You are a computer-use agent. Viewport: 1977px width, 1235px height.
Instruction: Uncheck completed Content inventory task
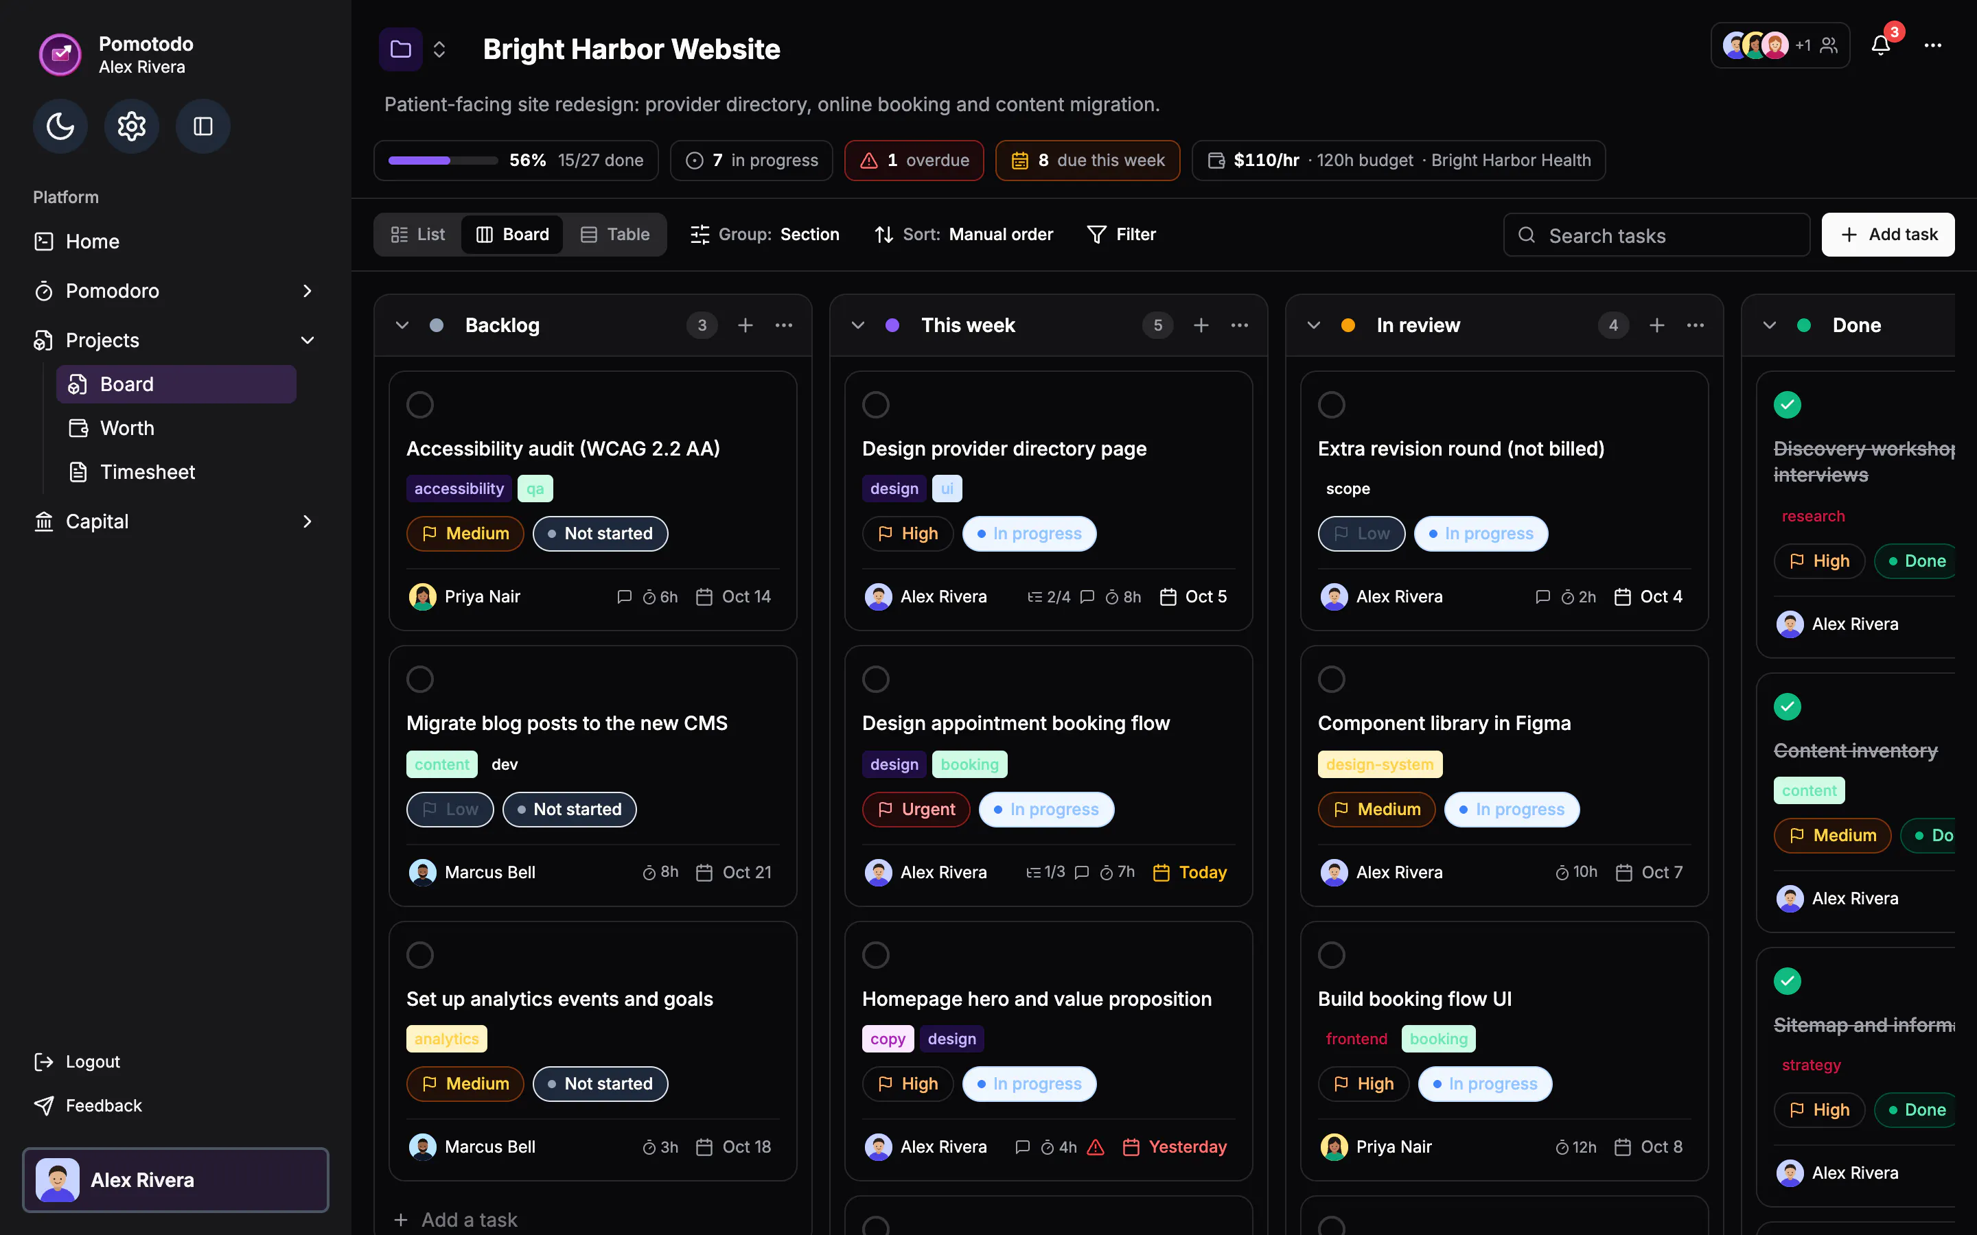(1788, 707)
